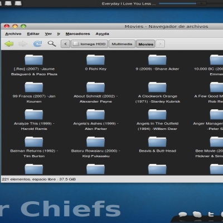Open the Editar menu
The width and height of the screenshot is (223, 223).
coord(33,34)
